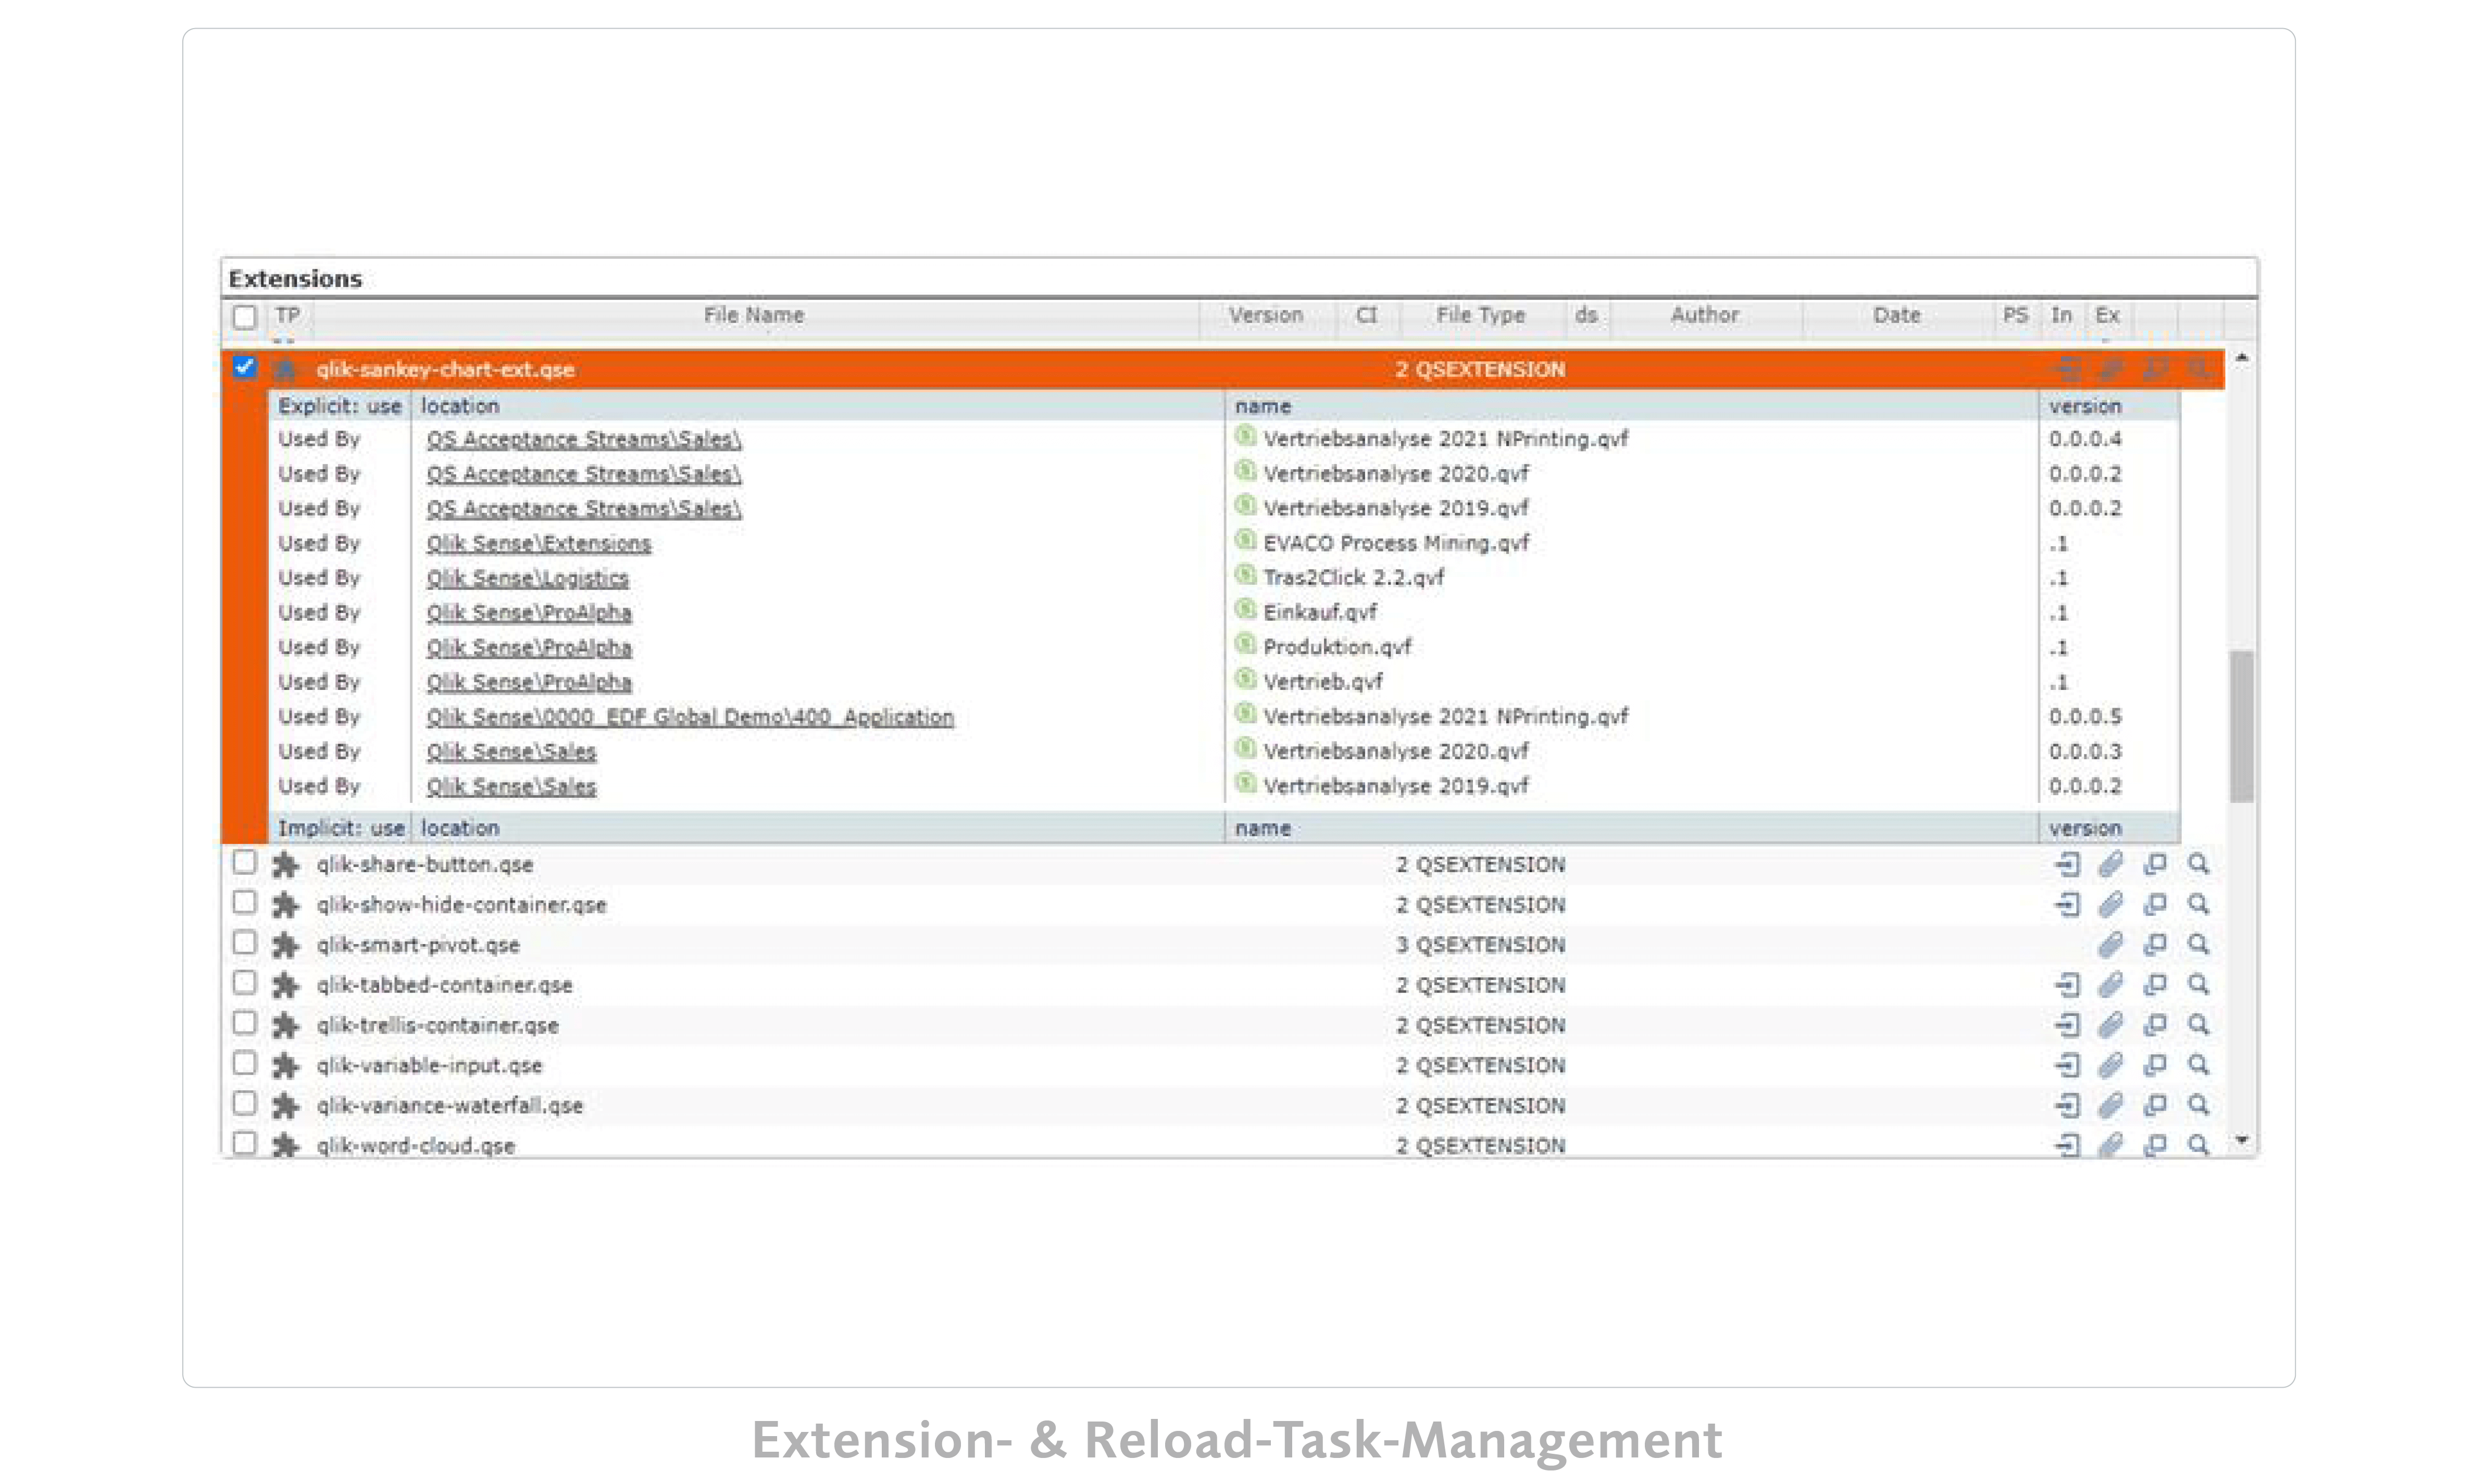Sort by the Version column header
This screenshot has height=1484, width=2474.
[x=1266, y=315]
